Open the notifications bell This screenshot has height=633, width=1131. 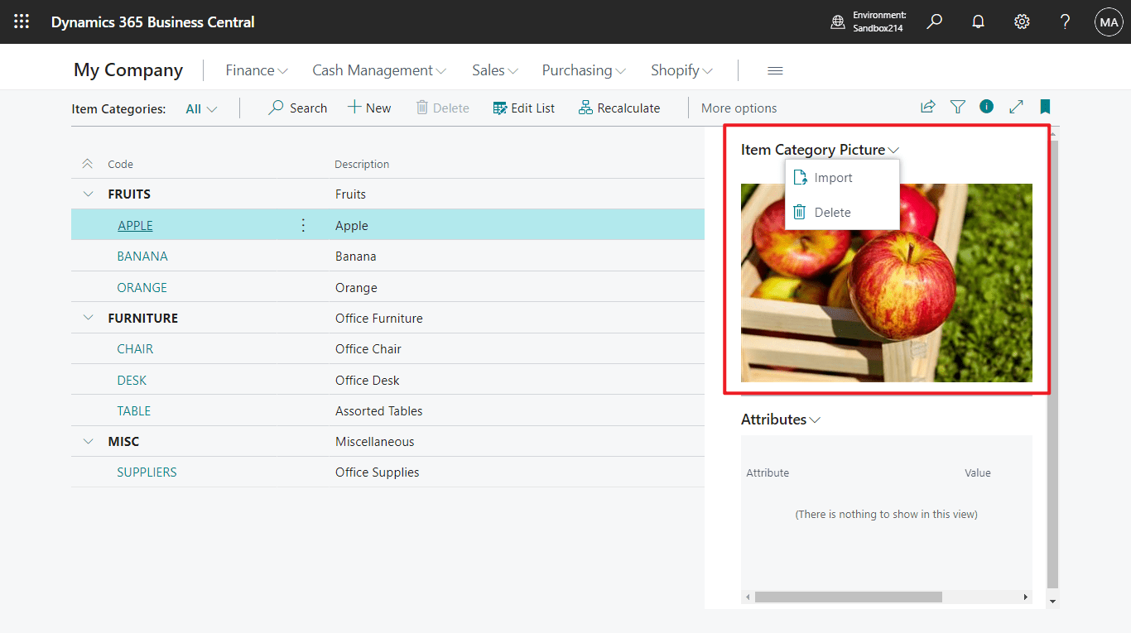pyautogui.click(x=978, y=21)
